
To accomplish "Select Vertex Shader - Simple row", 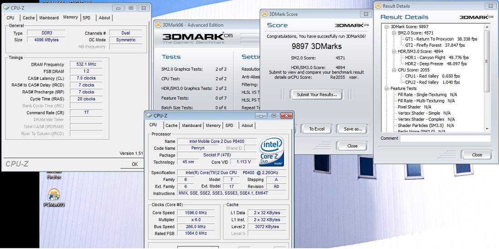I will [x=424, y=113].
